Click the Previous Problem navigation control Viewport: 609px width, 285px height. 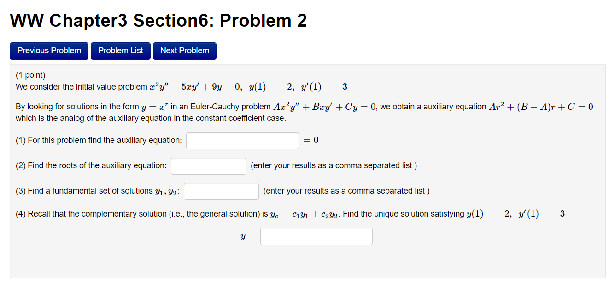point(48,51)
